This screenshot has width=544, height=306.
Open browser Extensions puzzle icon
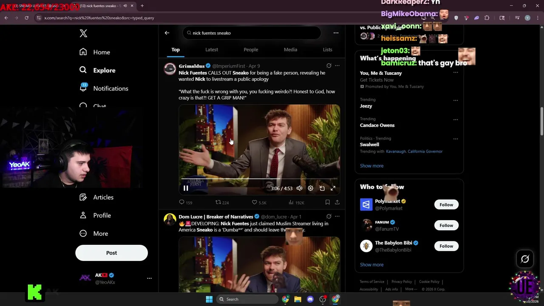pos(487,18)
